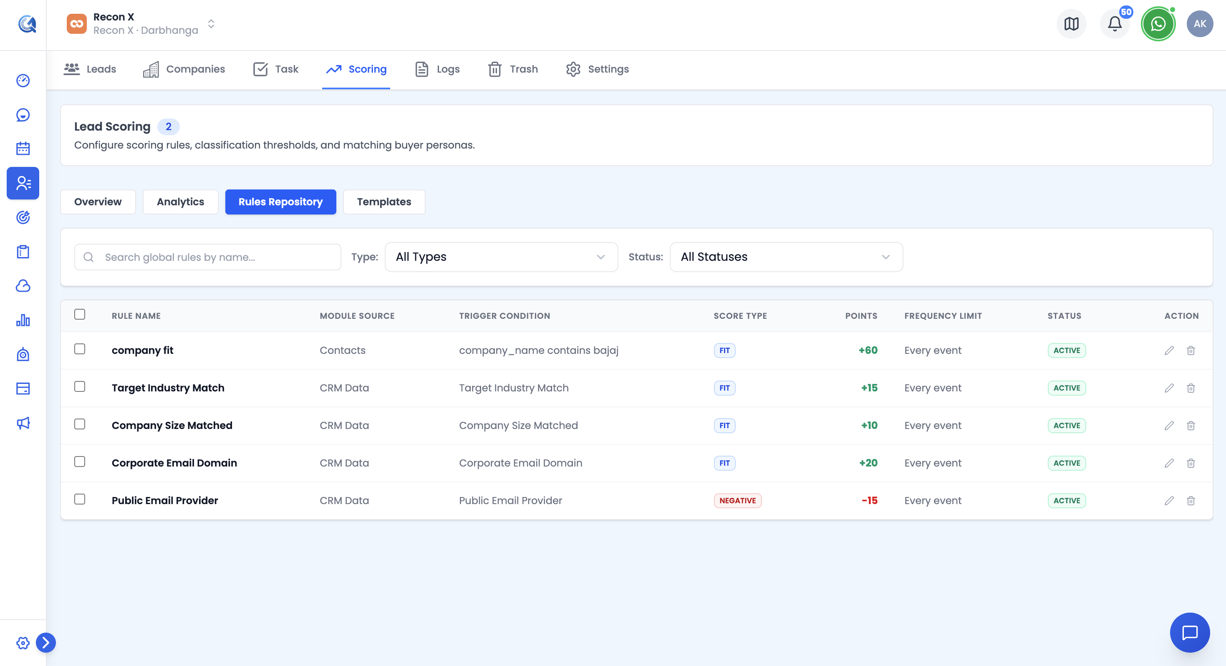Edit the Corporate Email Domain rule
Image resolution: width=1226 pixels, height=666 pixels.
1169,463
